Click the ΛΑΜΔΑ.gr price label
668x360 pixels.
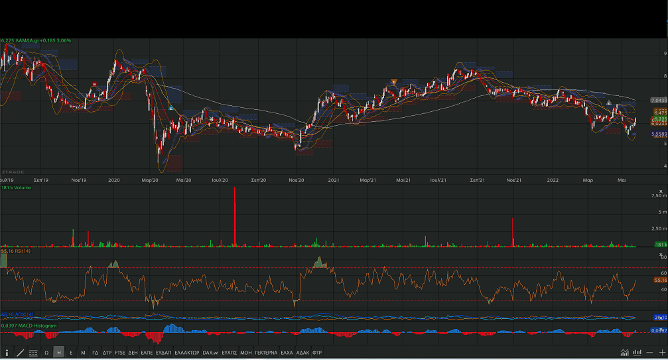pyautogui.click(x=36, y=41)
